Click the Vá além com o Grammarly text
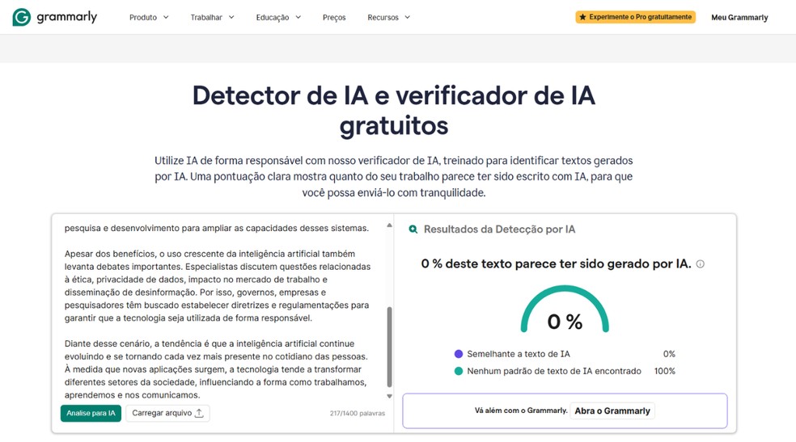 coord(521,410)
